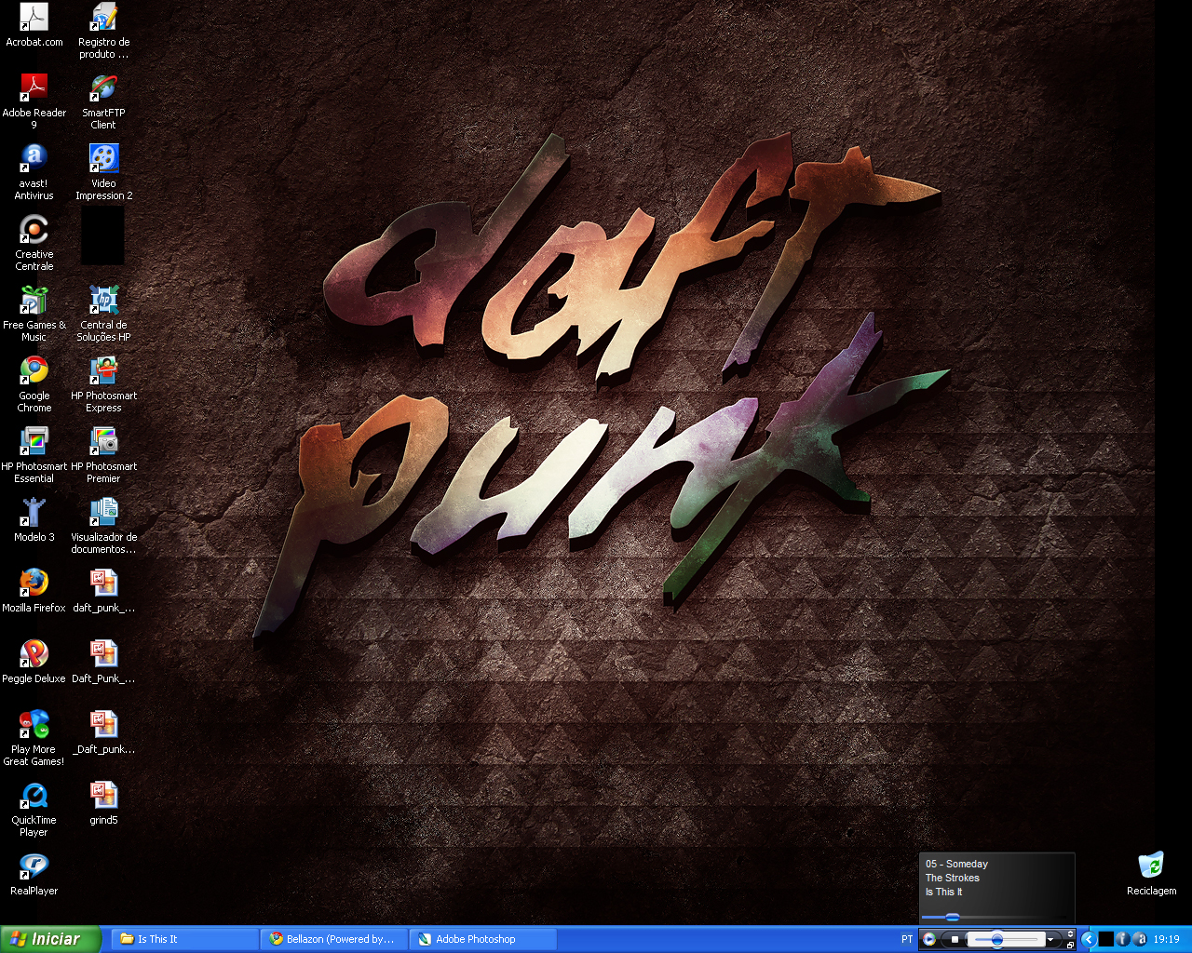Viewport: 1192px width, 953px height.
Task: Select the Peggle Deluxe game icon
Action: [34, 654]
